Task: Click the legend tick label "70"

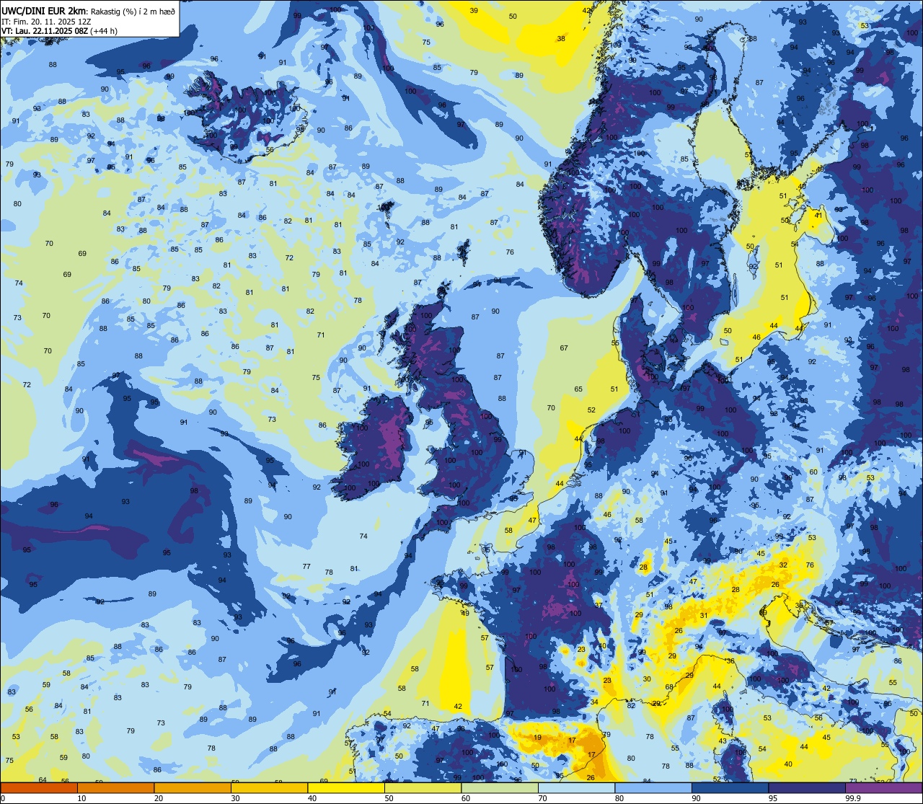Action: (x=542, y=798)
